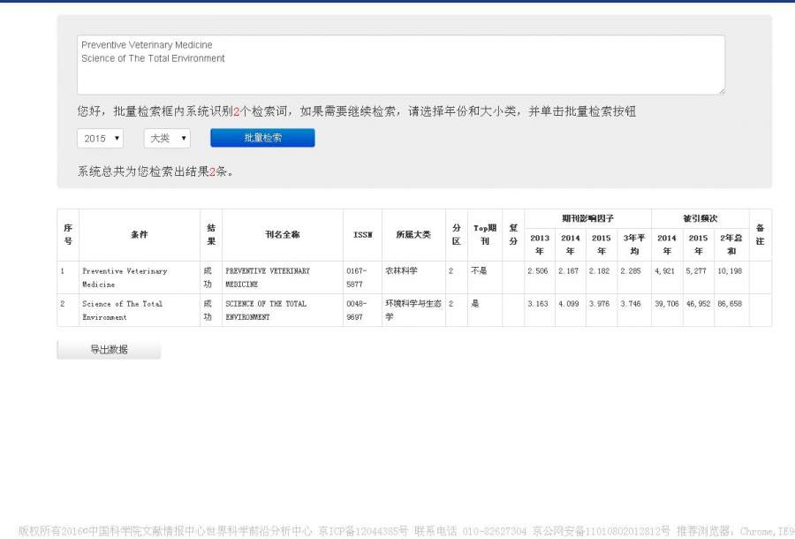Screen dimensions: 795x539
Task: Click citation count 5,277
Action: [696, 271]
